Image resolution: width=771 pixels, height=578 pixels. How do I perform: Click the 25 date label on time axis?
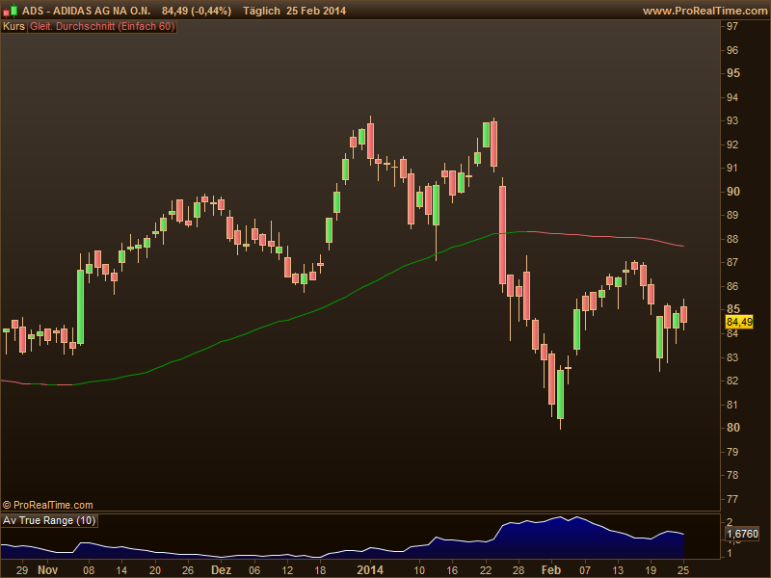point(683,570)
